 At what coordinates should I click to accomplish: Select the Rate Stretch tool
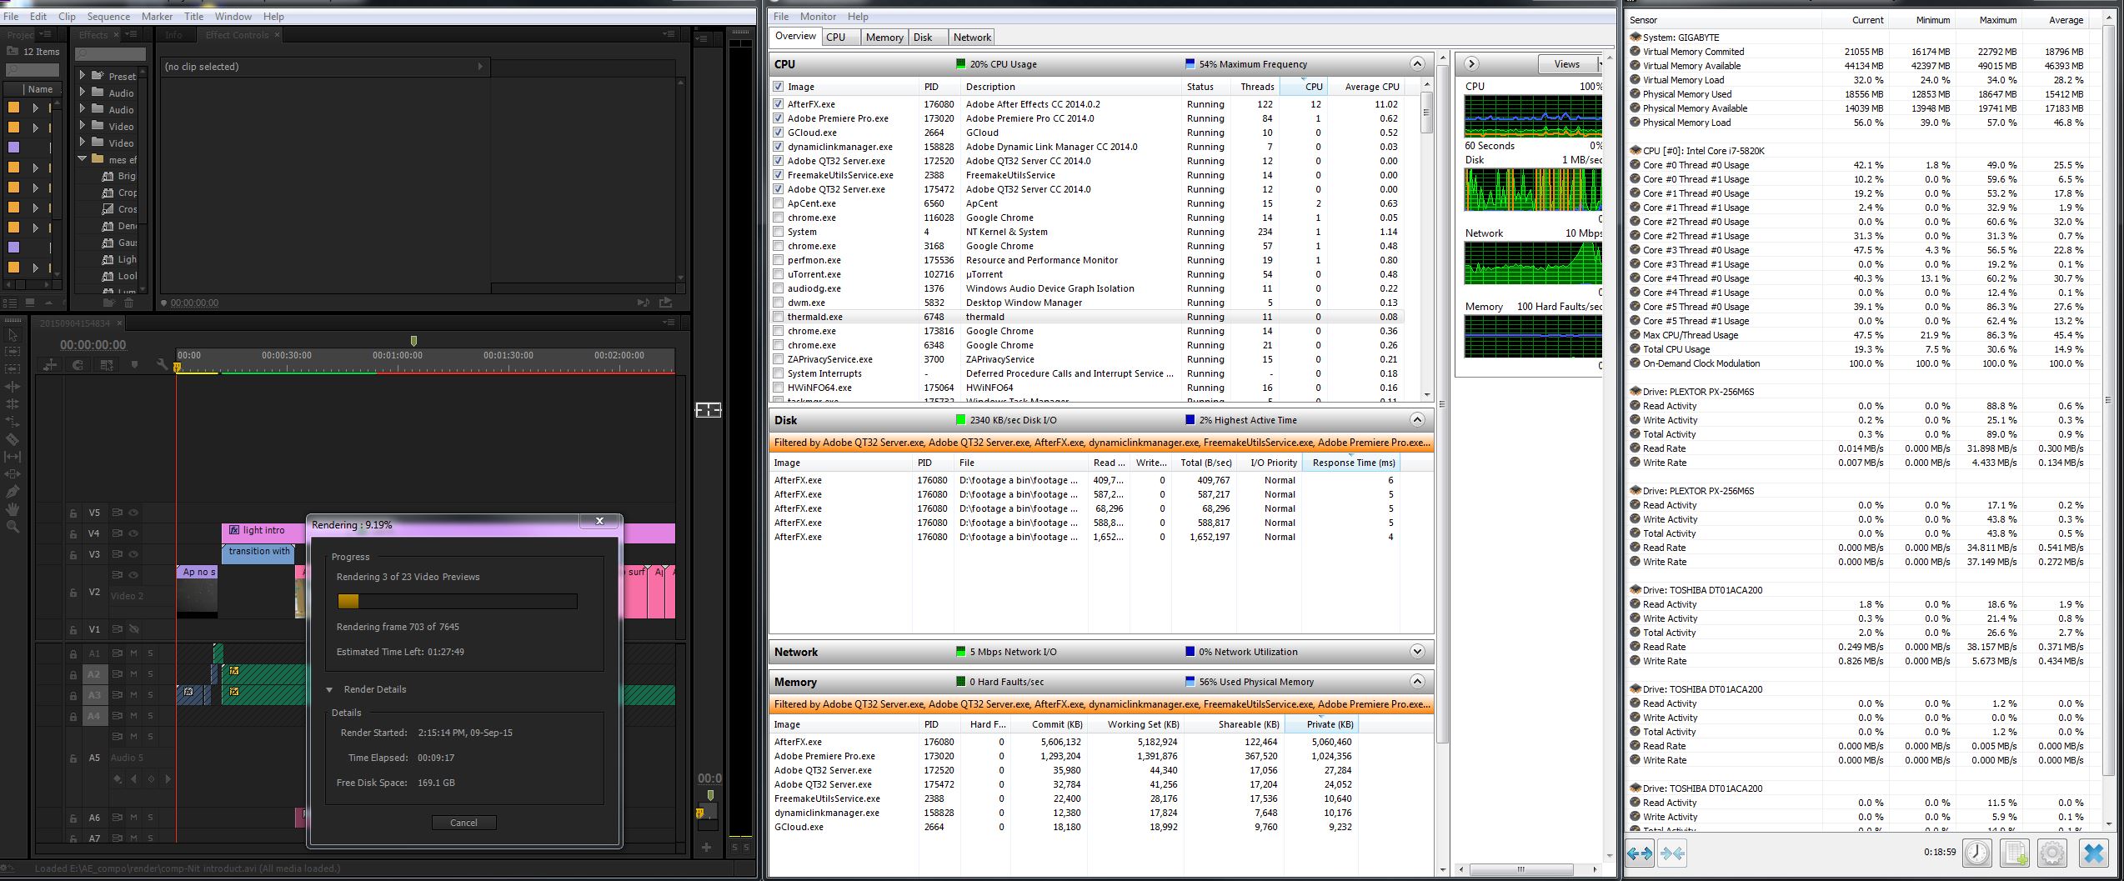13,422
